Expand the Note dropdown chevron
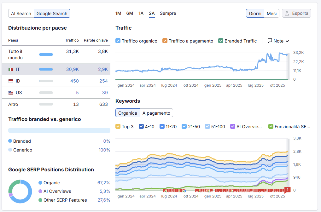This screenshot has height=212, width=321. tap(287, 41)
